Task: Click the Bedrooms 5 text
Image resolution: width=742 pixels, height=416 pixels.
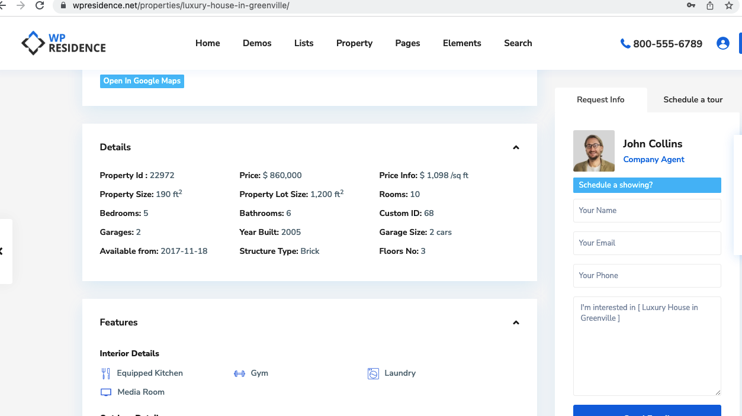Action: coord(124,214)
